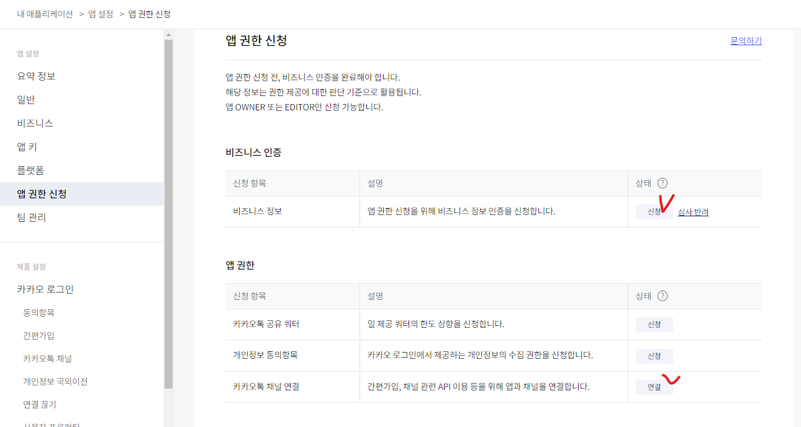
Task: Click the sidebar vertical scrollbar
Action: click(x=168, y=214)
